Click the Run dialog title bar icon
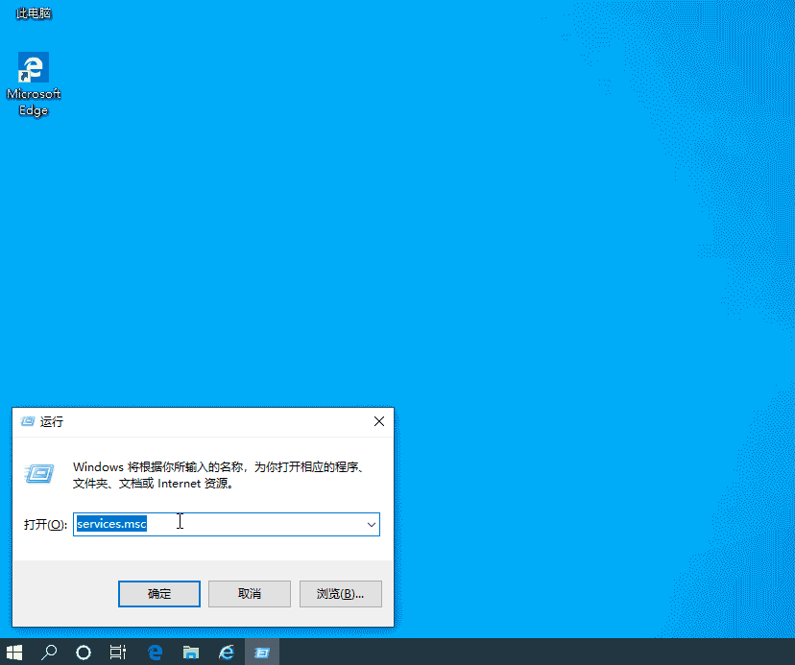795x665 pixels. pyautogui.click(x=28, y=421)
